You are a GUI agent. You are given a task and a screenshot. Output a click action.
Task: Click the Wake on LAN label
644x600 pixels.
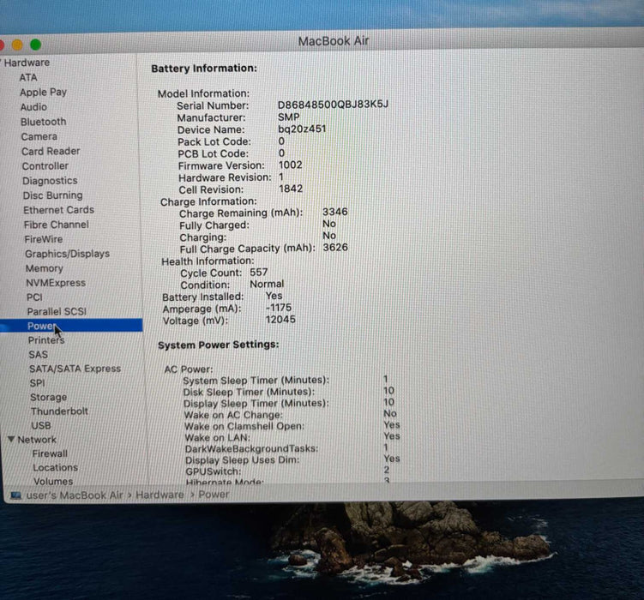(217, 438)
